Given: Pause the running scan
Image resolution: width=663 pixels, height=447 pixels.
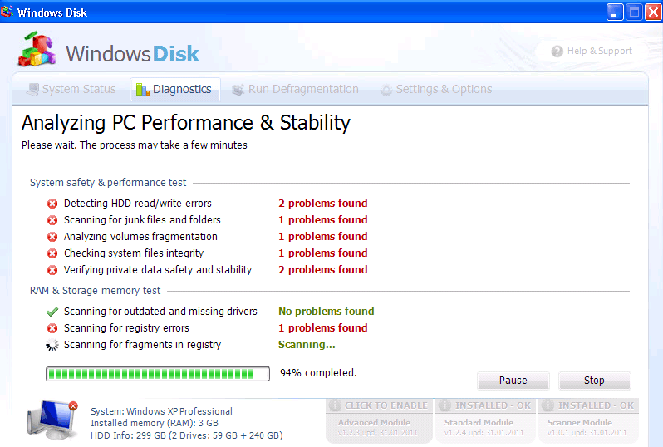Looking at the screenshot, I should tap(513, 381).
